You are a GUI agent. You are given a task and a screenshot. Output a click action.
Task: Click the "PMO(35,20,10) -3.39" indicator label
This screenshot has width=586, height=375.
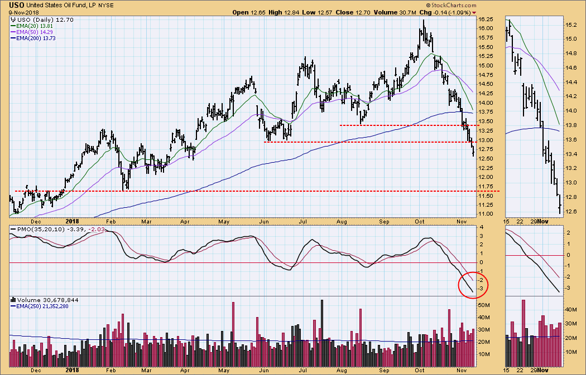[x=52, y=229]
